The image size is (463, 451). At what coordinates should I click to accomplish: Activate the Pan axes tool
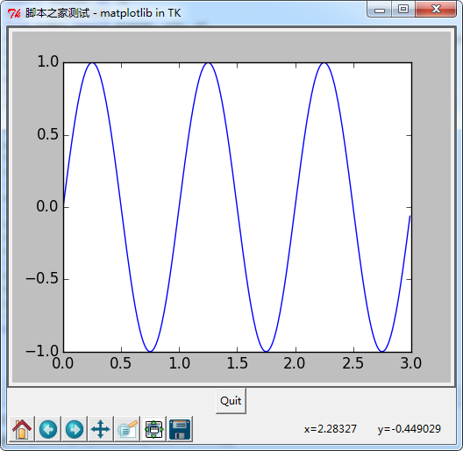pos(101,429)
